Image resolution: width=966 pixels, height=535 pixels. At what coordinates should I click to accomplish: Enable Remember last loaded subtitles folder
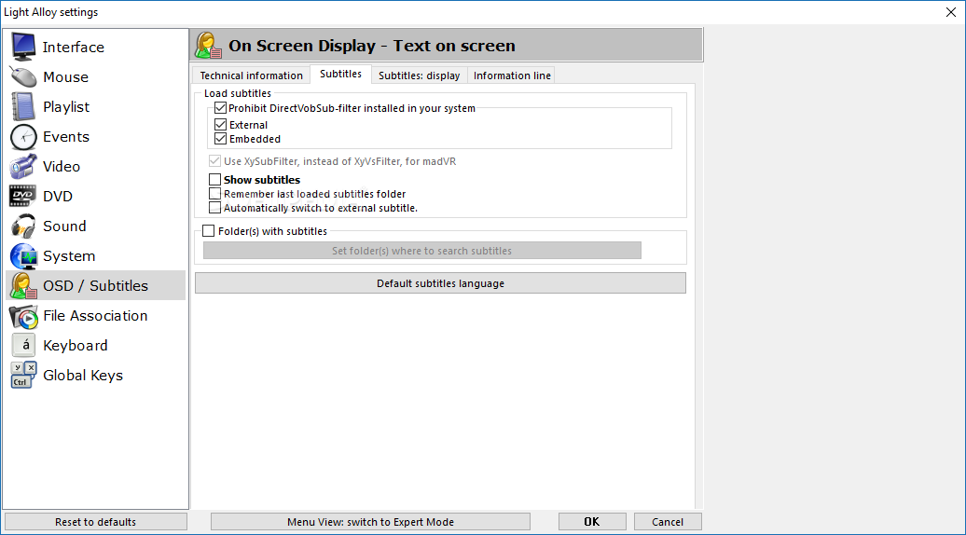click(x=214, y=193)
